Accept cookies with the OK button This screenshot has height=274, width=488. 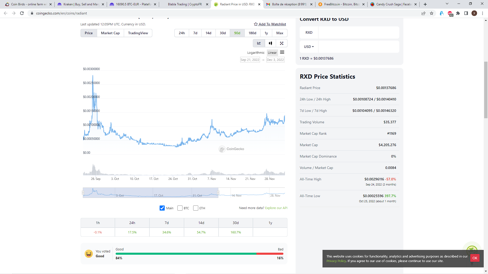[x=475, y=258]
